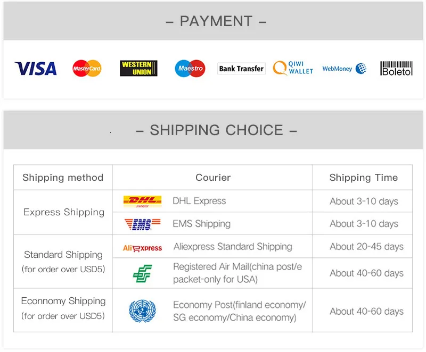Choose the Boleto barcode logo
426x352 pixels.
coord(396,69)
